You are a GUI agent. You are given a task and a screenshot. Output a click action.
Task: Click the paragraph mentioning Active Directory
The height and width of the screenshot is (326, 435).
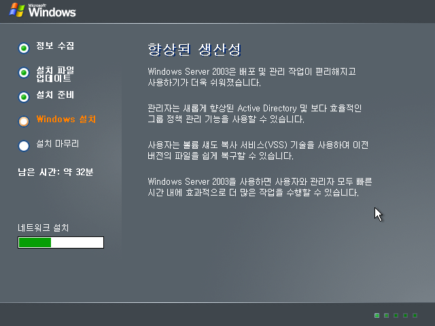pyautogui.click(x=254, y=113)
